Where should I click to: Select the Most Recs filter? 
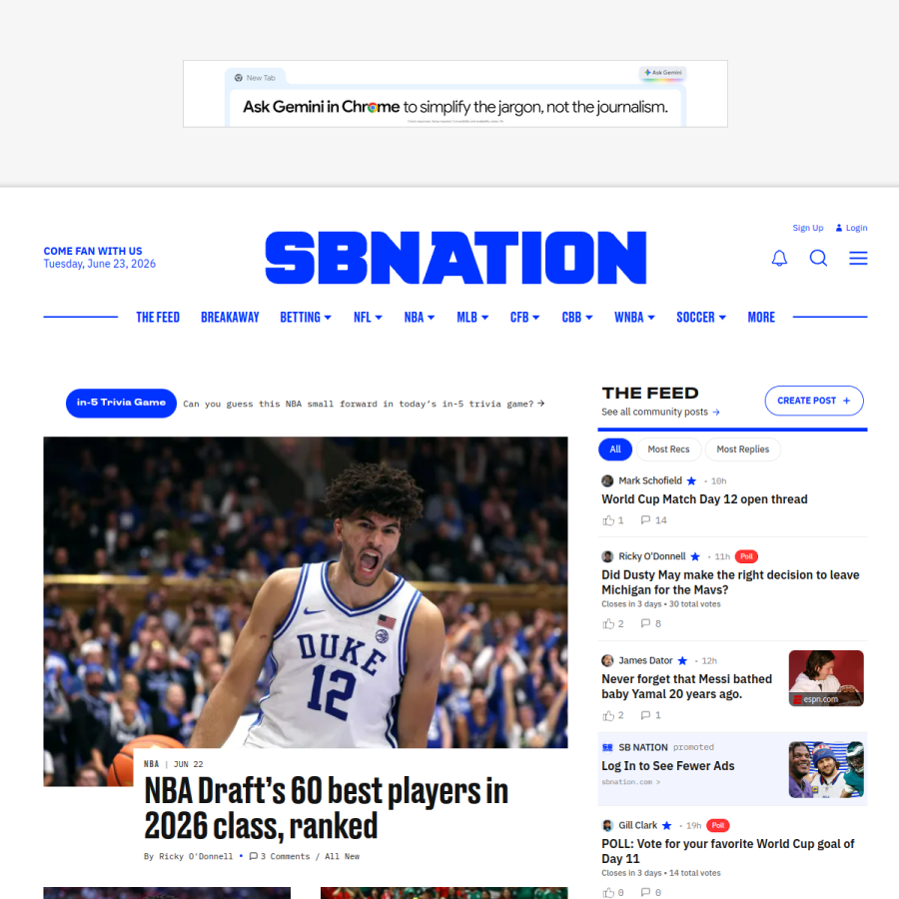[668, 449]
